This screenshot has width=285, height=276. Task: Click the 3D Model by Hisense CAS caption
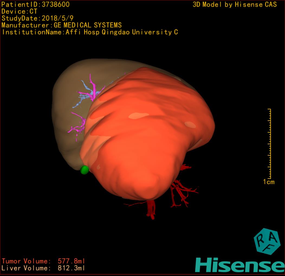(x=235, y=4)
